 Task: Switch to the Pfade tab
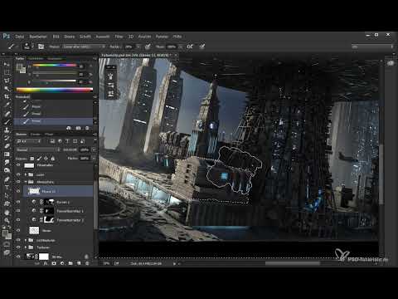tap(49, 135)
